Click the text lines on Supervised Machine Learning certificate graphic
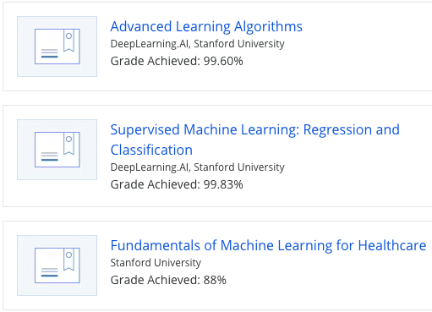 [50, 156]
